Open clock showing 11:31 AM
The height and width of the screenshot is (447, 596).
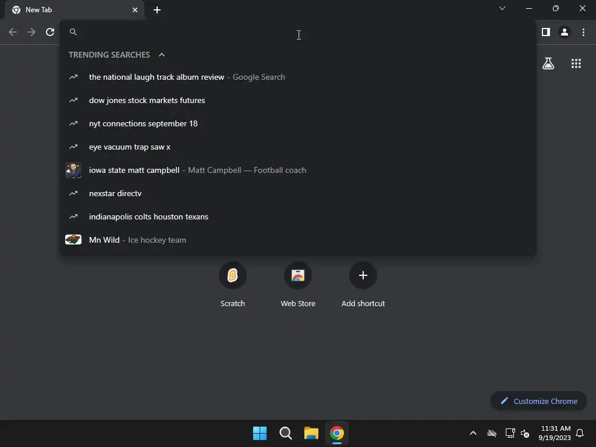coord(555,433)
